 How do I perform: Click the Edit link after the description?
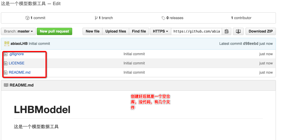[57, 4]
